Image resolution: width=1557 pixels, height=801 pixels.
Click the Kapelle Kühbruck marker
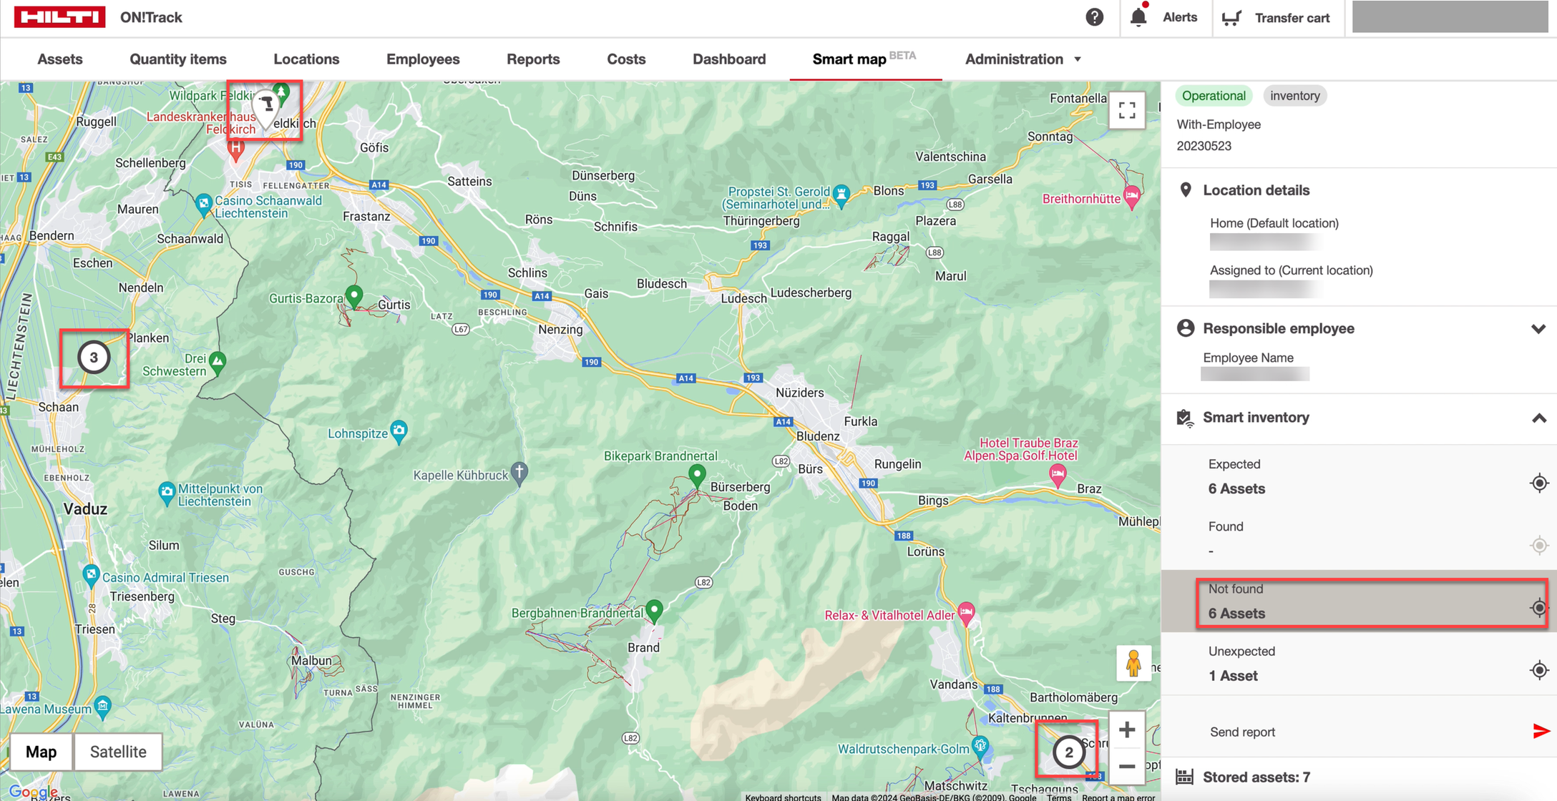click(520, 473)
